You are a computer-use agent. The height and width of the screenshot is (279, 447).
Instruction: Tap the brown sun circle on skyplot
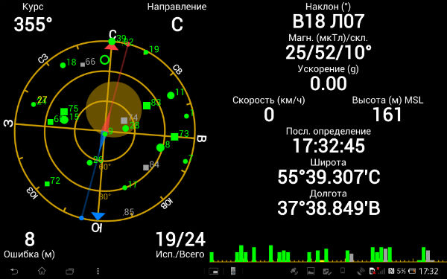114,109
